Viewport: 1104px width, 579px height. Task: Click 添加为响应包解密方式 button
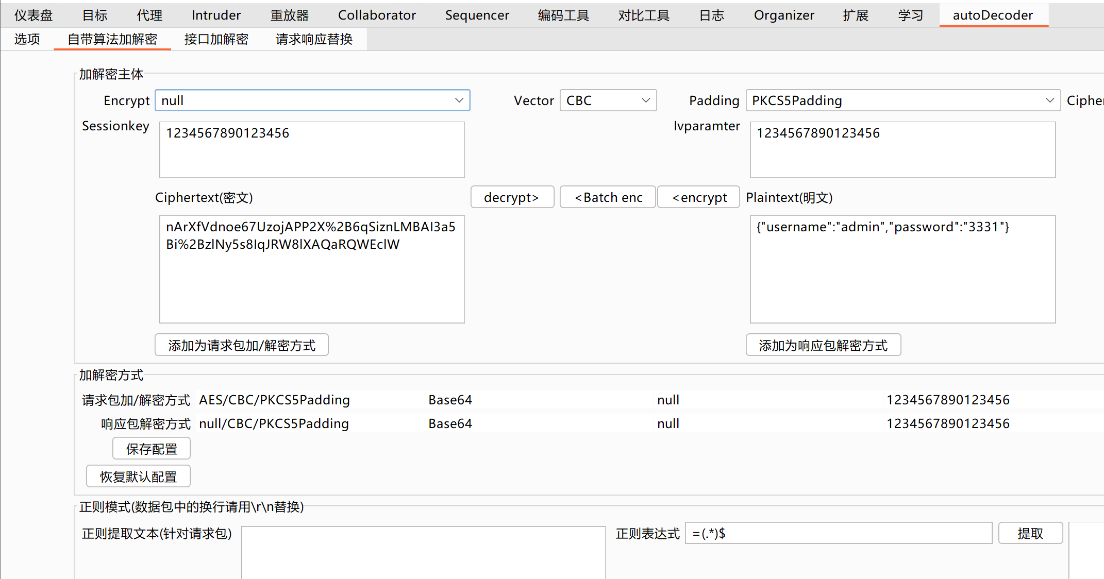[823, 345]
